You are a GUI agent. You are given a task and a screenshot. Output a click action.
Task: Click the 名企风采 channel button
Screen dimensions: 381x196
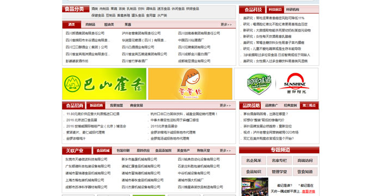pyautogui.click(x=254, y=160)
